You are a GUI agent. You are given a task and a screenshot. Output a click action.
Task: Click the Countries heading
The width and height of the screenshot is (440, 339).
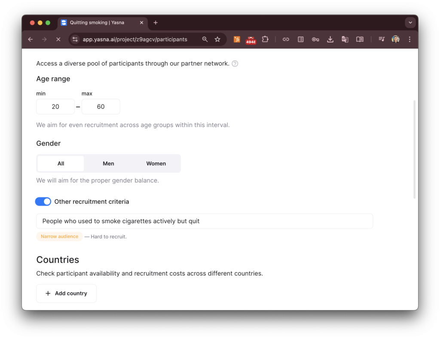point(58,260)
